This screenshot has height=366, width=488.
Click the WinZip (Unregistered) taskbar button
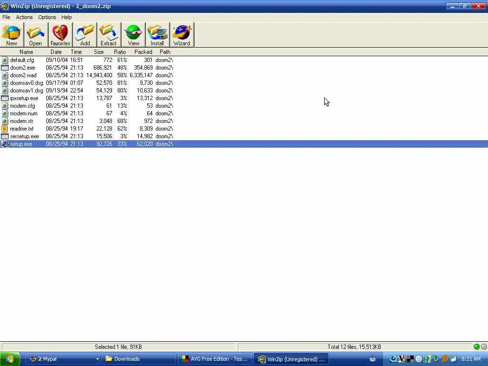point(291,359)
